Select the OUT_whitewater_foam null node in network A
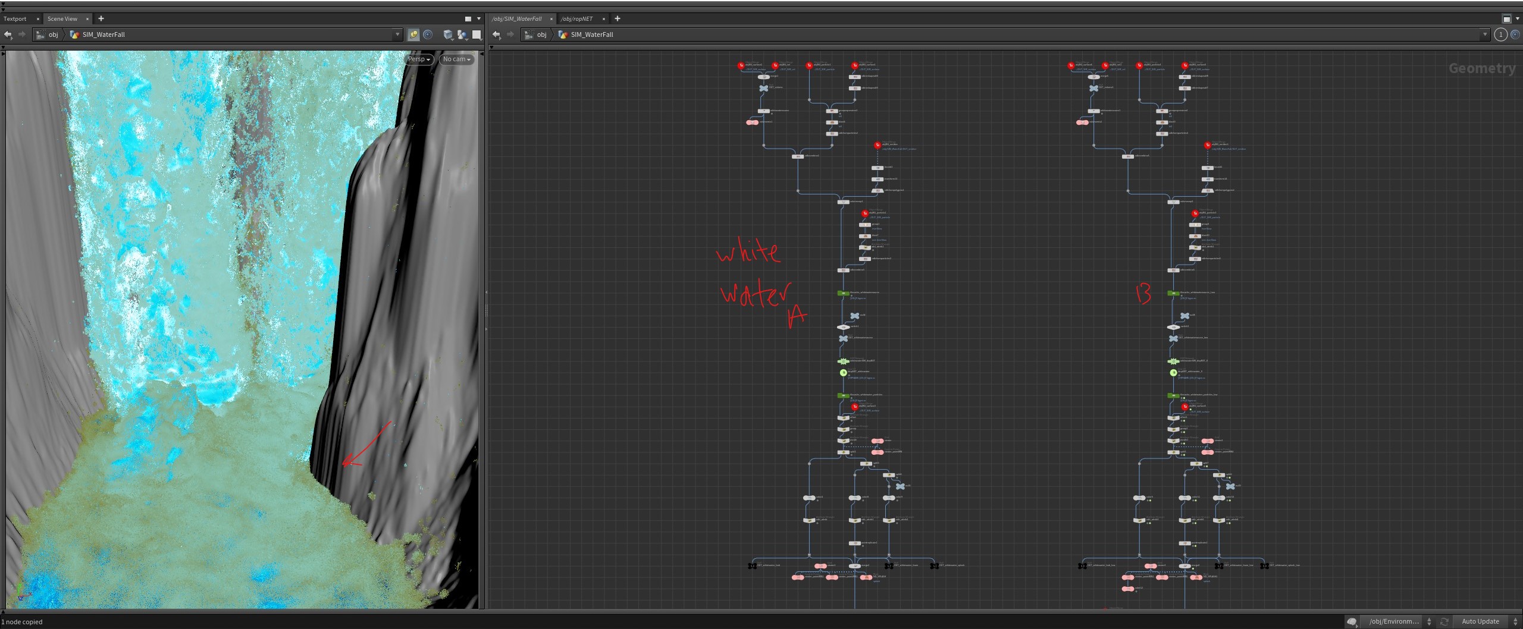1523x629 pixels. tap(889, 566)
